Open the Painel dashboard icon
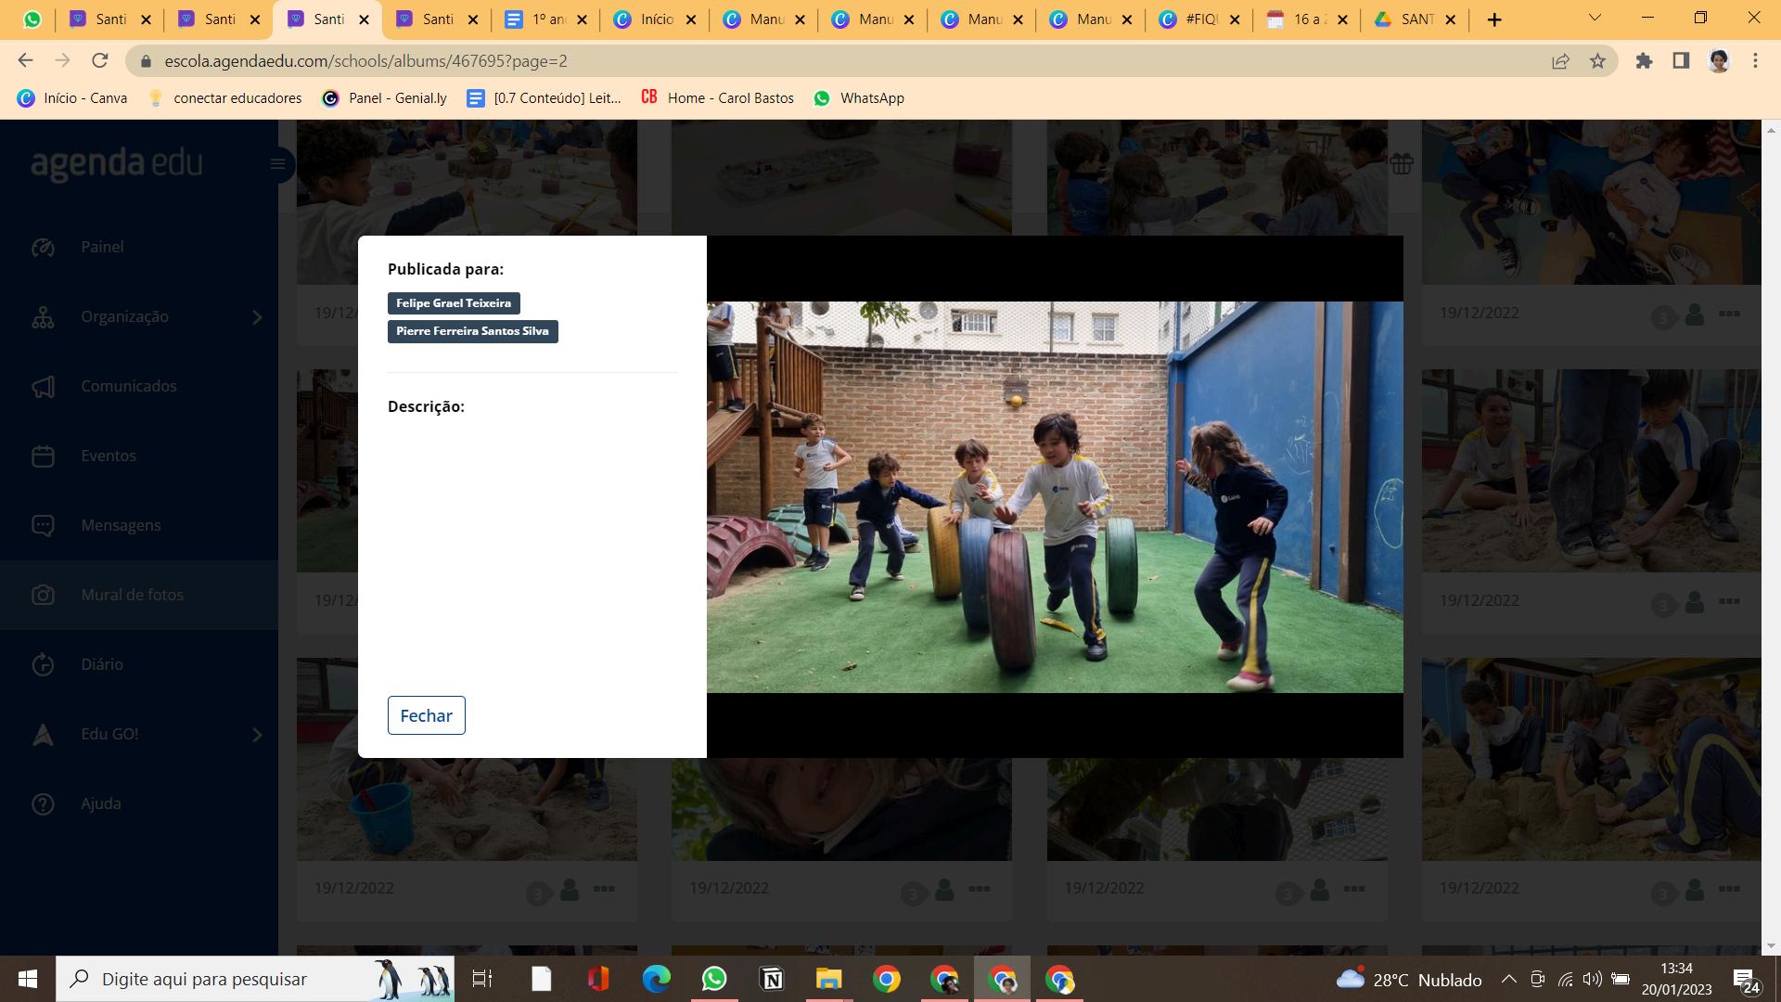1781x1002 pixels. click(43, 247)
